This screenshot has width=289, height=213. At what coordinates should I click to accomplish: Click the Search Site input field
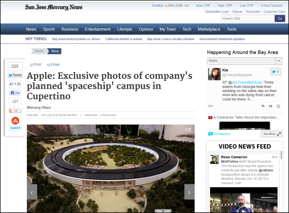[248, 19]
